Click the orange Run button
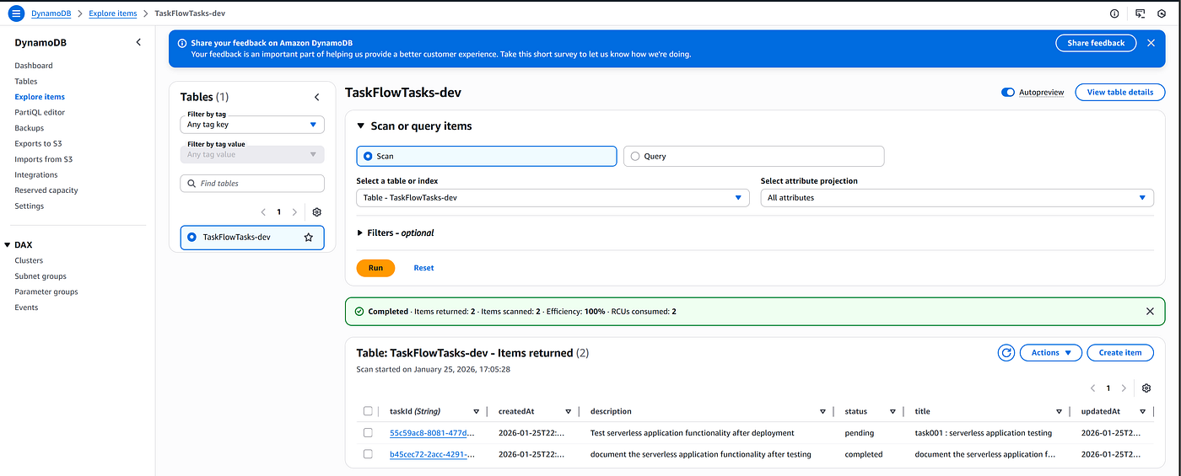The height and width of the screenshot is (476, 1181). tap(375, 268)
